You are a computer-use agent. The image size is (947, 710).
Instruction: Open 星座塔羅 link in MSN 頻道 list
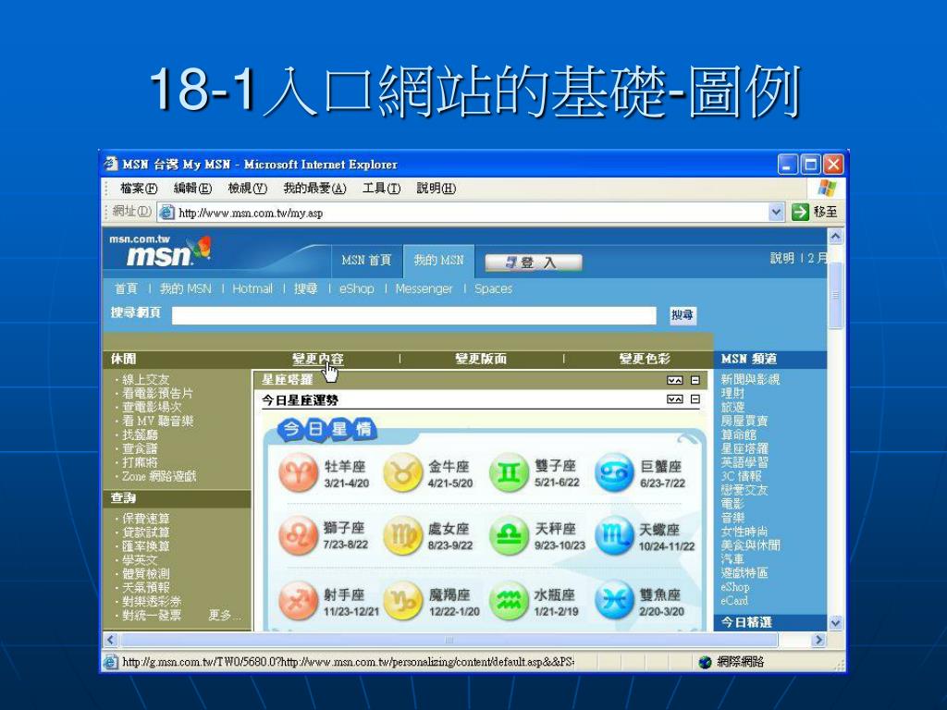pyautogui.click(x=744, y=448)
